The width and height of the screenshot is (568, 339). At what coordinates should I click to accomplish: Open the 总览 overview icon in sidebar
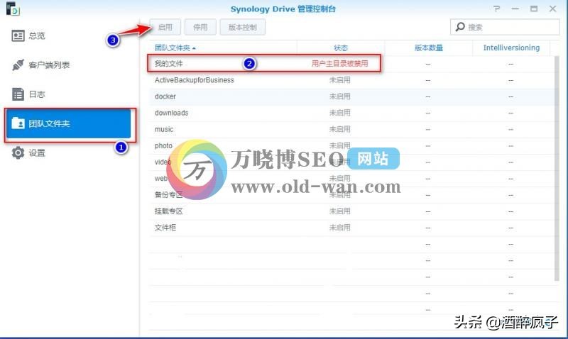(18, 36)
